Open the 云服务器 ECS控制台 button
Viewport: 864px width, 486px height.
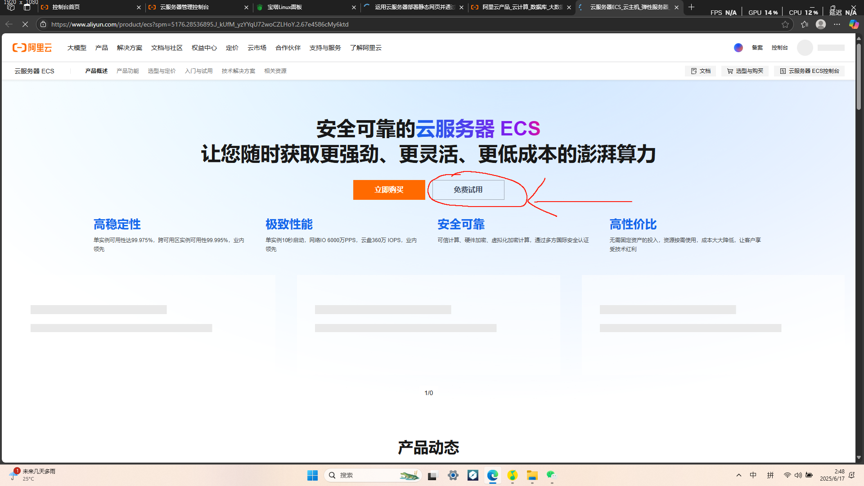click(809, 71)
